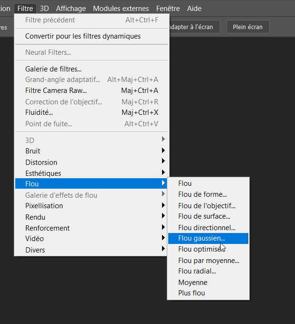Expand the Renforcement filter submenu
Viewport: 295px width, 324px height.
(47, 228)
